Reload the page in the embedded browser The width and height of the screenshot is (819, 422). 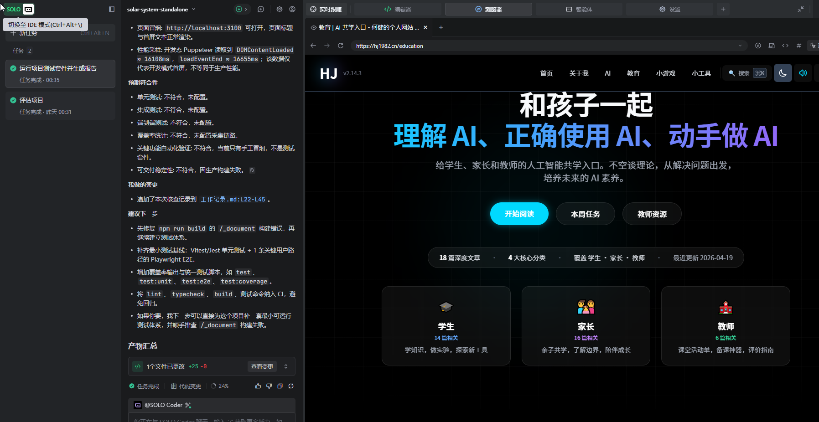(x=340, y=46)
